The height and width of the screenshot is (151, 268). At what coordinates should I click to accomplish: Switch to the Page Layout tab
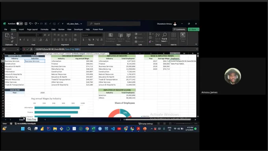(x=32, y=30)
